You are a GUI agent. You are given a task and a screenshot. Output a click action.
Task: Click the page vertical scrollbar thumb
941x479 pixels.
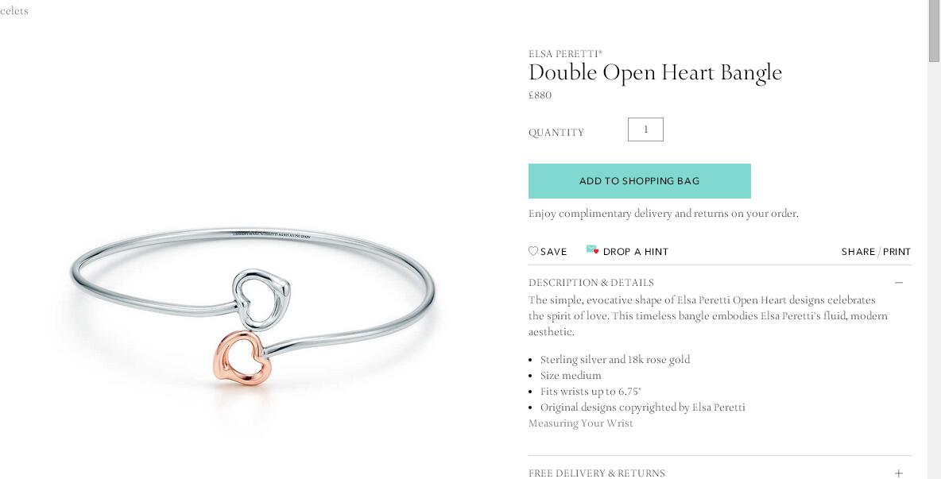935,31
